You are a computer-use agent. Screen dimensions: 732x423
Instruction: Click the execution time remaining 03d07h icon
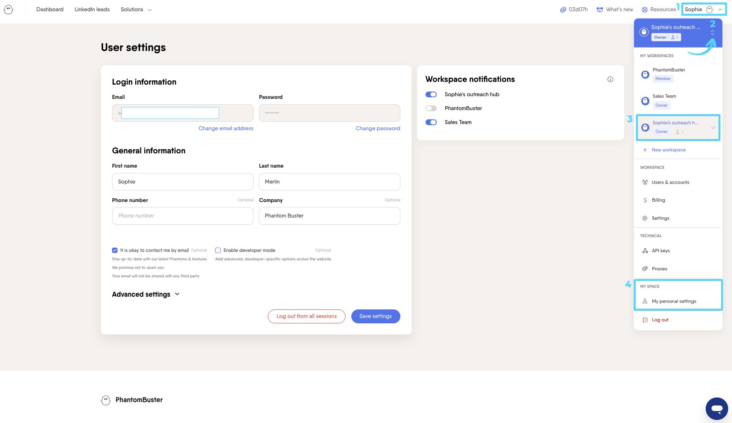click(563, 10)
